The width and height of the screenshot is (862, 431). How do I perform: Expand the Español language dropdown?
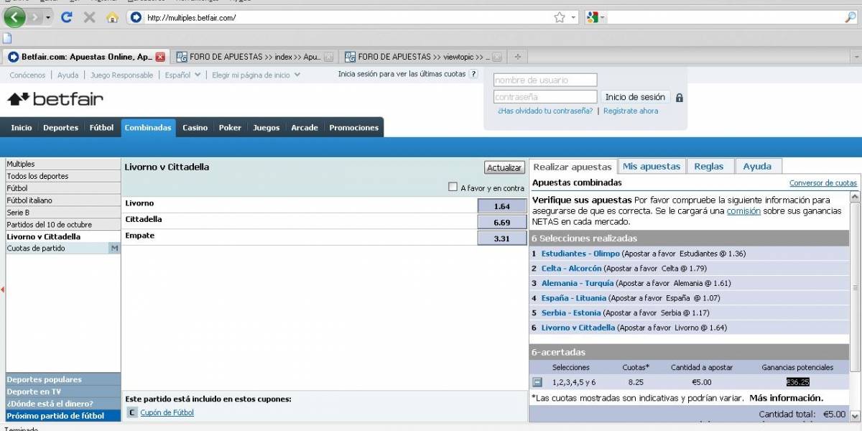coord(182,75)
